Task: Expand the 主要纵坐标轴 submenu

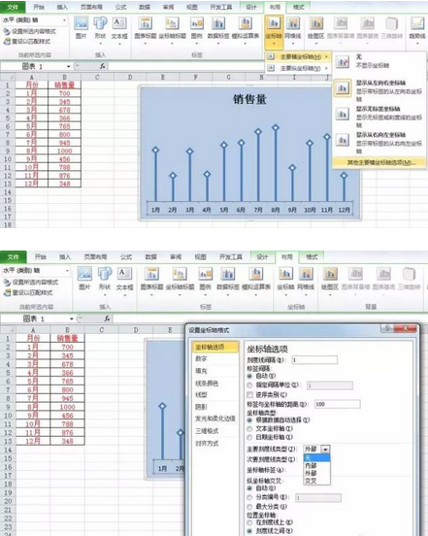Action: [298, 68]
